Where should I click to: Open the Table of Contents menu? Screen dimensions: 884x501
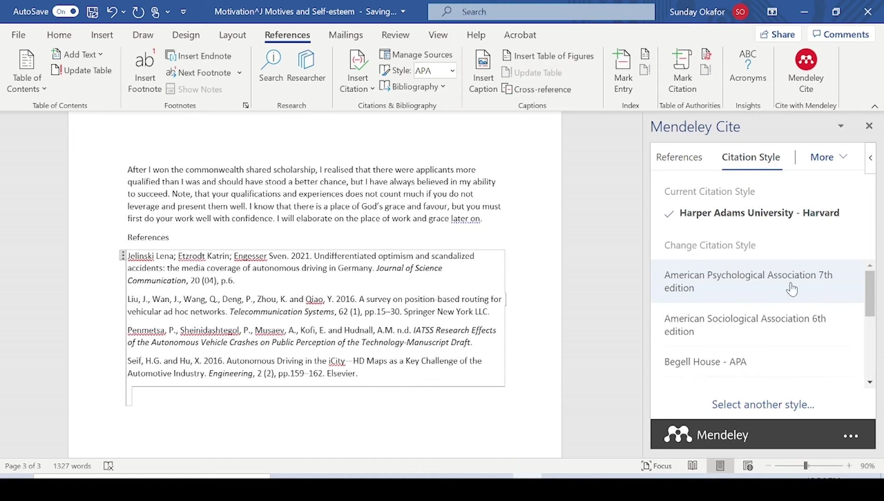pyautogui.click(x=27, y=71)
